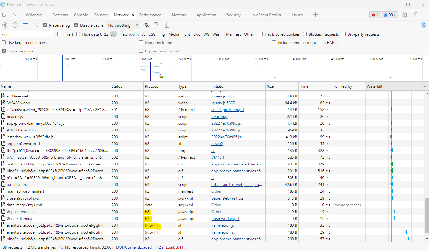The image size is (429, 251).
Task: Open the network search magnifier icon
Action: (36, 25)
